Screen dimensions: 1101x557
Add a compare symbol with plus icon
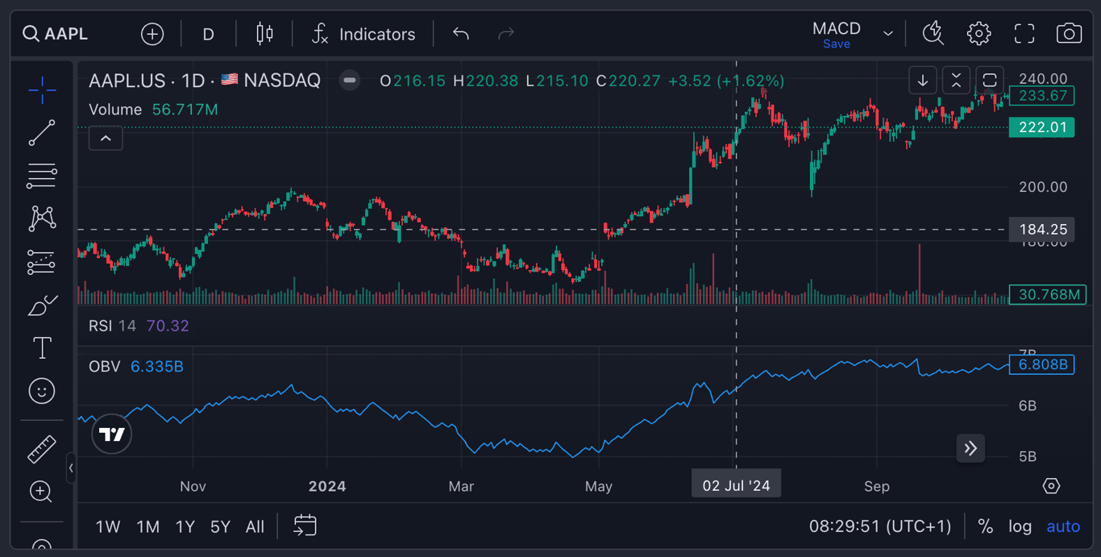pos(152,34)
